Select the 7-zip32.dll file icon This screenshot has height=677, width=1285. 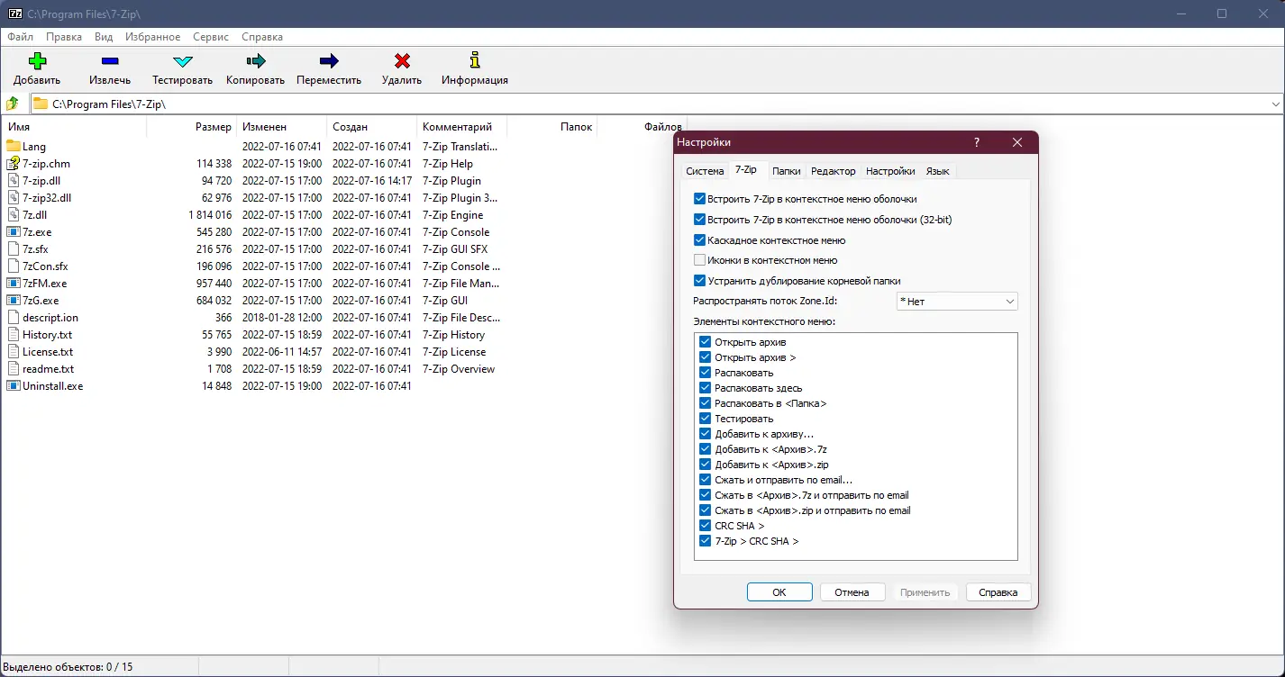tap(14, 198)
